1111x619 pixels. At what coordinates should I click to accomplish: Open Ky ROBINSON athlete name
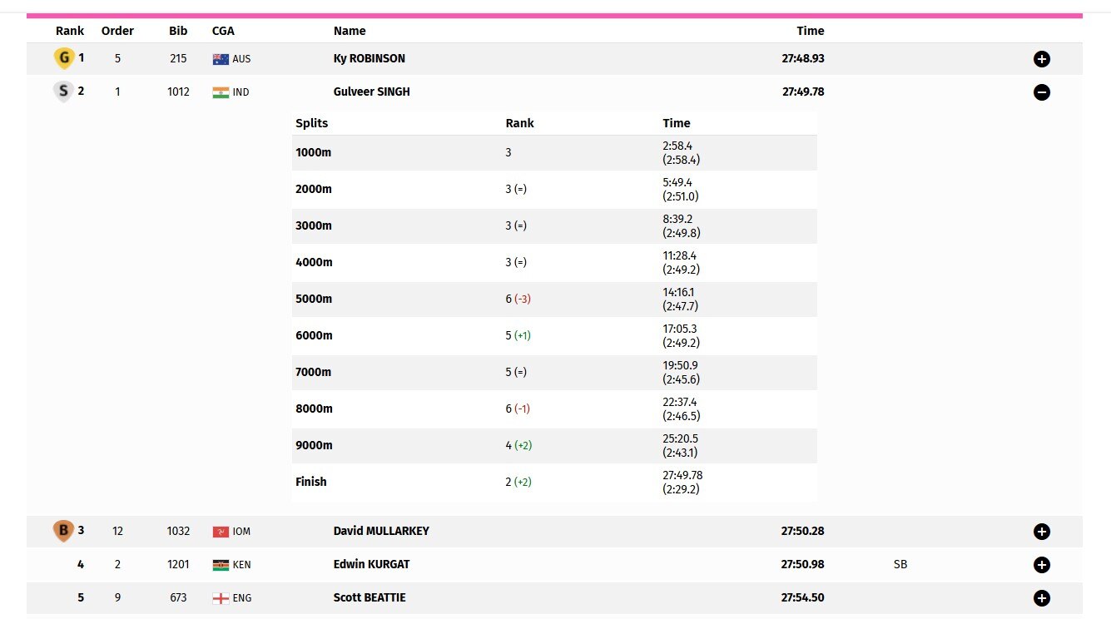click(370, 59)
